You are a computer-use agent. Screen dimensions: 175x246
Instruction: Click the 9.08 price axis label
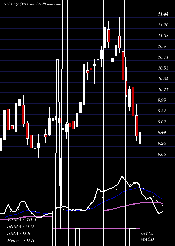point(162,154)
